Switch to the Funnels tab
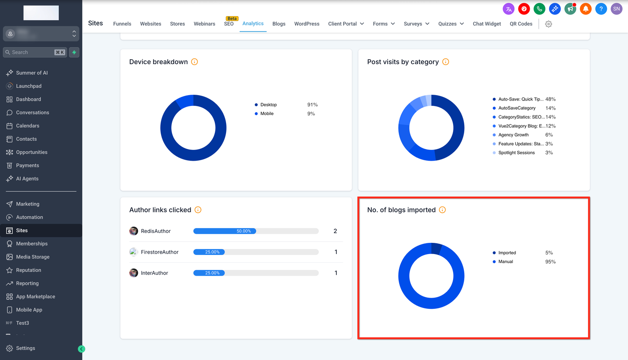Screen dimensions: 628x360 coord(122,24)
